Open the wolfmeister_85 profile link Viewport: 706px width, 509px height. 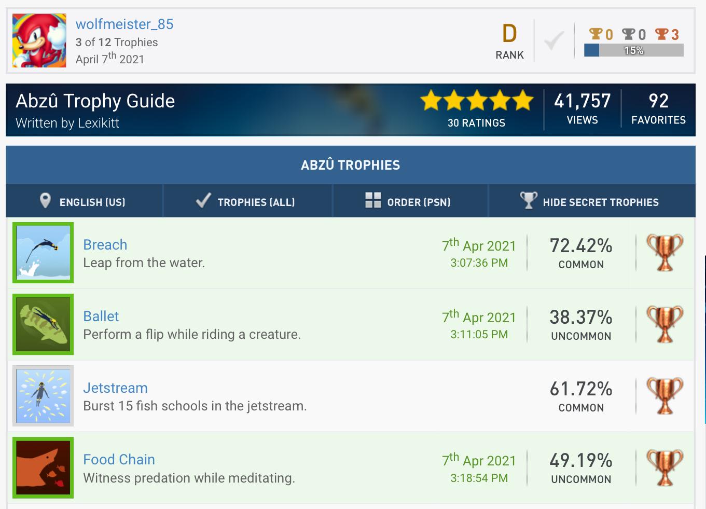(x=124, y=24)
